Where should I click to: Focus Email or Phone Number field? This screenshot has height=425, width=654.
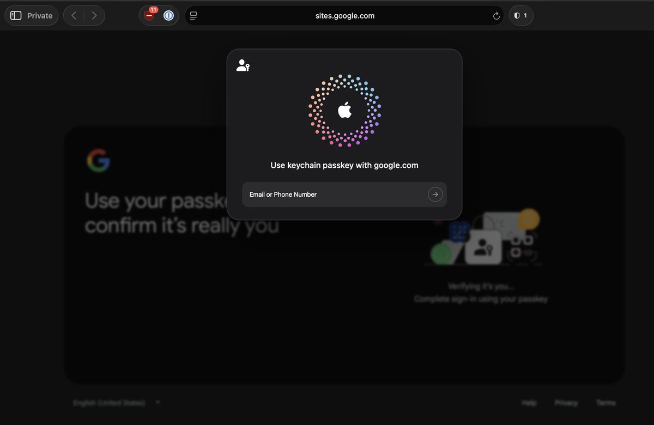pyautogui.click(x=344, y=195)
